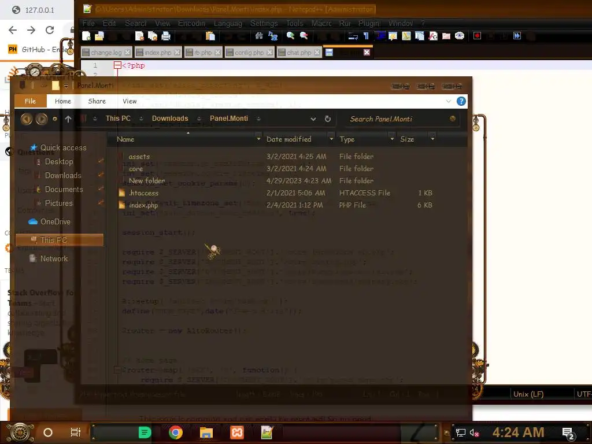Screen dimensions: 592x444
Task: Click the Find binoculars icon in Notepad++
Action: [x=259, y=36]
